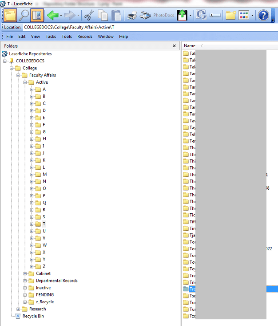278x326 pixels.
Task: Select folder B in the tree
Action: click(44, 96)
